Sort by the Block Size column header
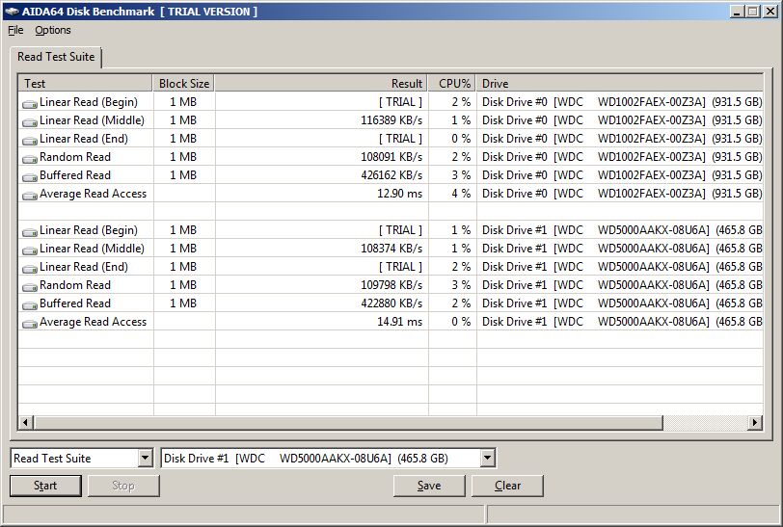The height and width of the screenshot is (527, 783). (x=184, y=84)
